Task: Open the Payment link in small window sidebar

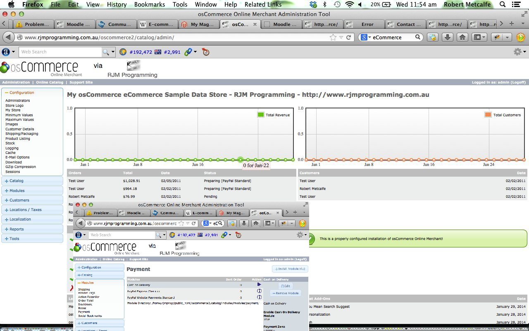Action: pyautogui.click(x=84, y=312)
